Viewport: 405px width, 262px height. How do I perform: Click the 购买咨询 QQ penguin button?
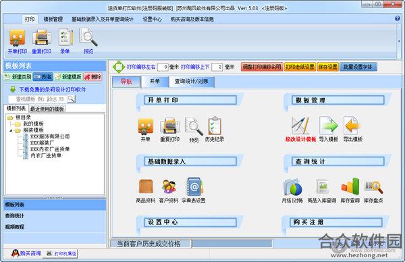26,253
